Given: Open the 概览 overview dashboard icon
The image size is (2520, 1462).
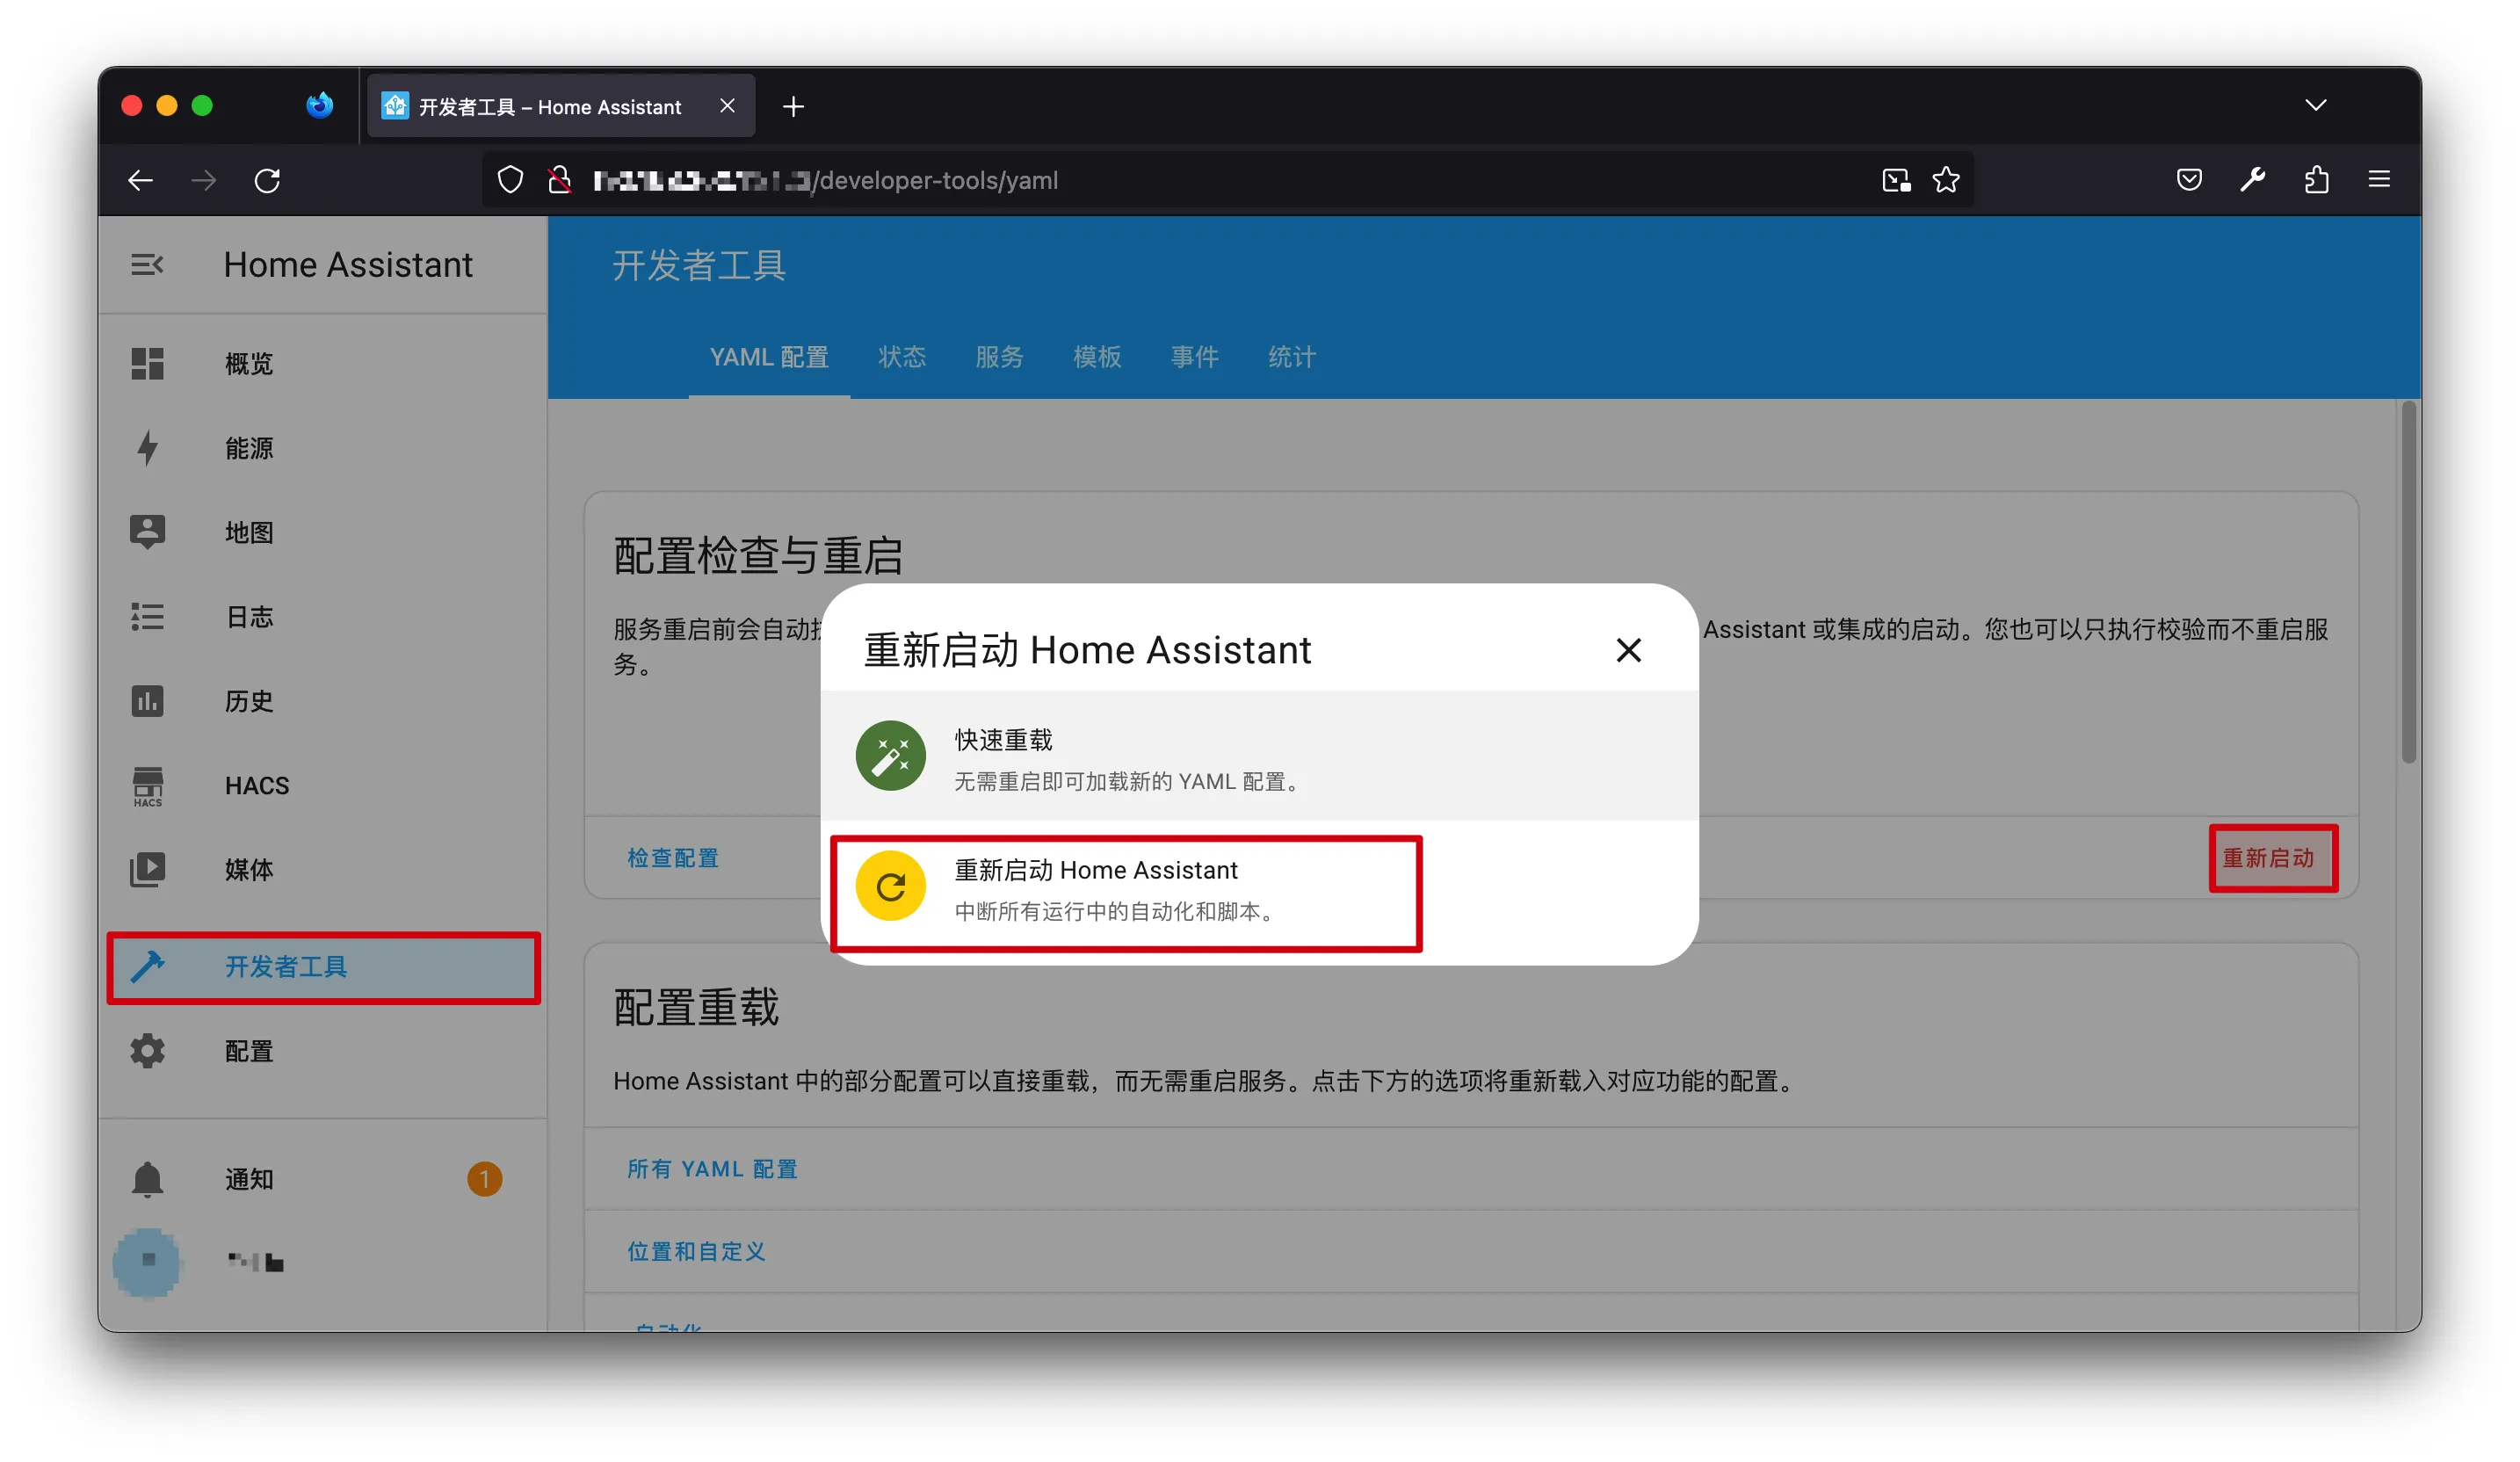Looking at the screenshot, I should point(147,363).
